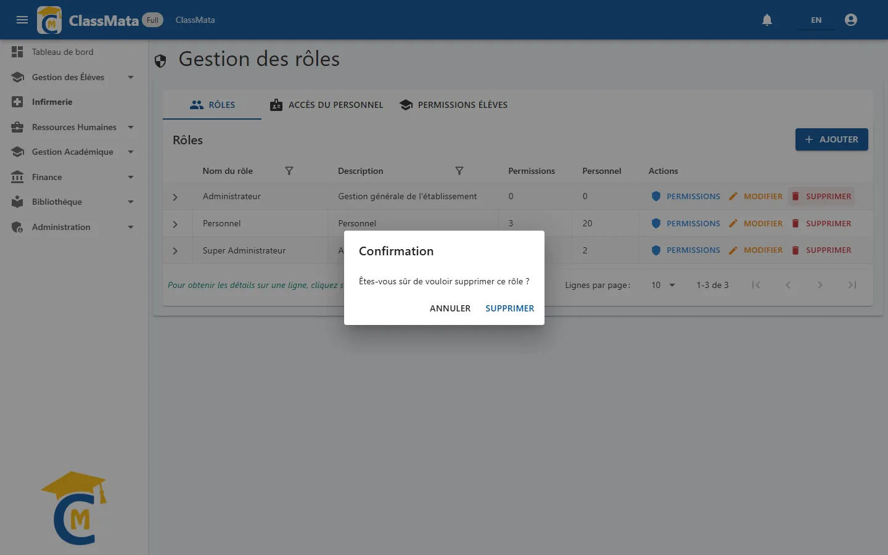Expand the Ressources Humaines menu
The width and height of the screenshot is (888, 555).
click(x=74, y=127)
